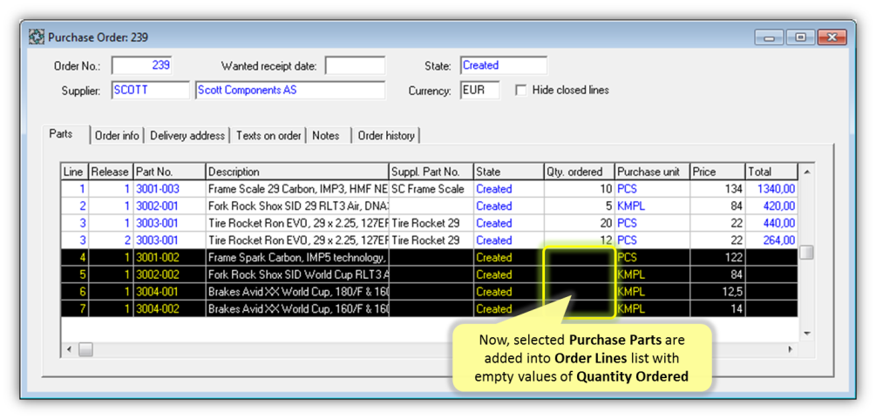
Task: Click Fork Rock Shox SID World Cup description
Action: click(x=297, y=275)
